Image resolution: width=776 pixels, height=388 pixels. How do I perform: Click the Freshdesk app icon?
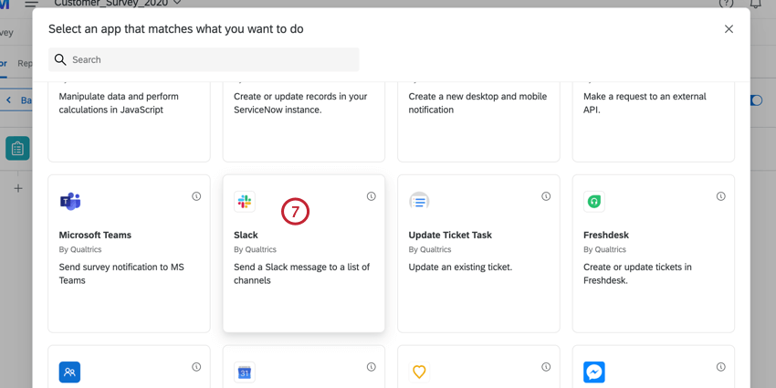click(594, 201)
